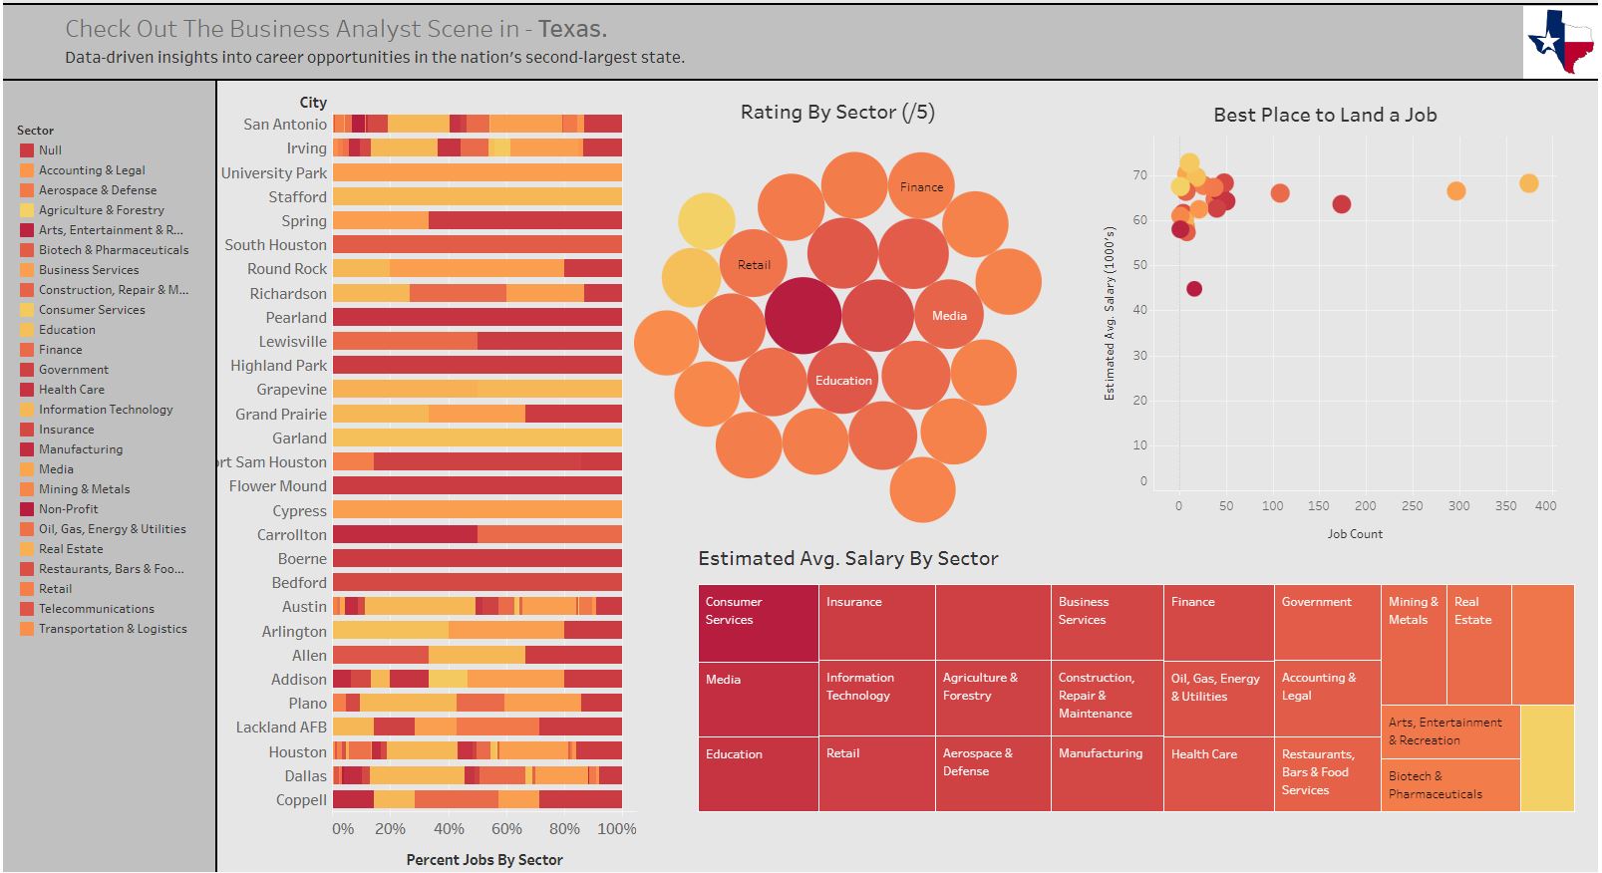The height and width of the screenshot is (873, 1602).
Task: Click the Best Place to Land a Job title
Action: (1324, 115)
